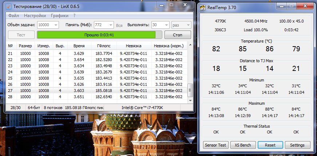The height and width of the screenshot is (156, 317).
Task: Click the results scrollbar up arrow
Action: [190, 44]
